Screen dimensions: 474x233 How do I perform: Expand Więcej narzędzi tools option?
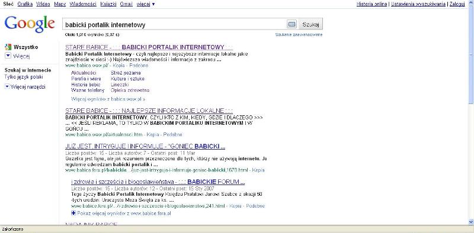(25, 87)
